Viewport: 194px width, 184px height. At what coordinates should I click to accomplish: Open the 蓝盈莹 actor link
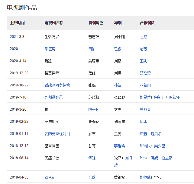coord(145,73)
